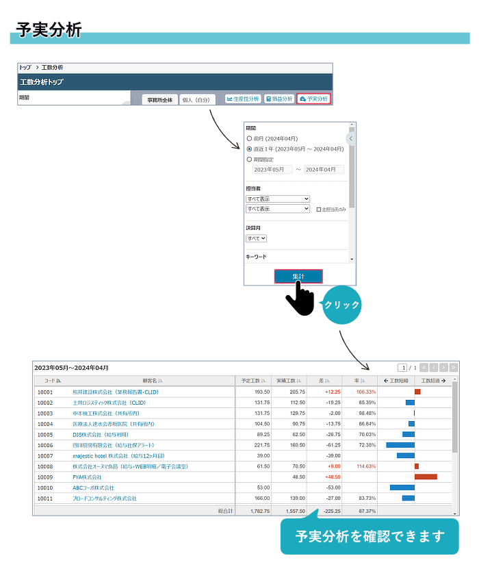Screen dimensions: 479x582
Task: Switch to 事務所全体 tab
Action: coord(160,100)
